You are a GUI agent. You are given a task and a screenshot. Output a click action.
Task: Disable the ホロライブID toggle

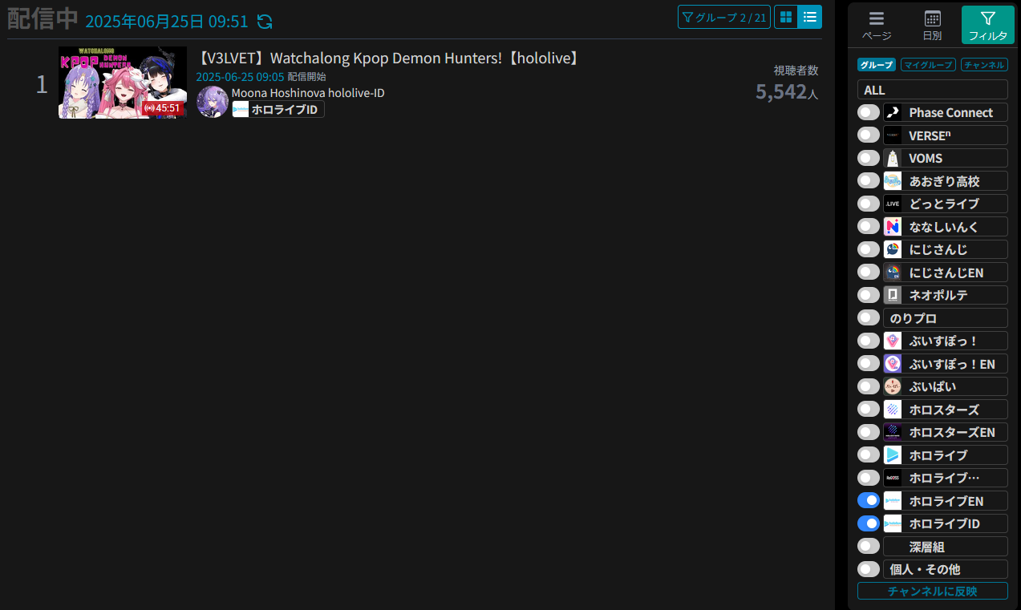869,523
